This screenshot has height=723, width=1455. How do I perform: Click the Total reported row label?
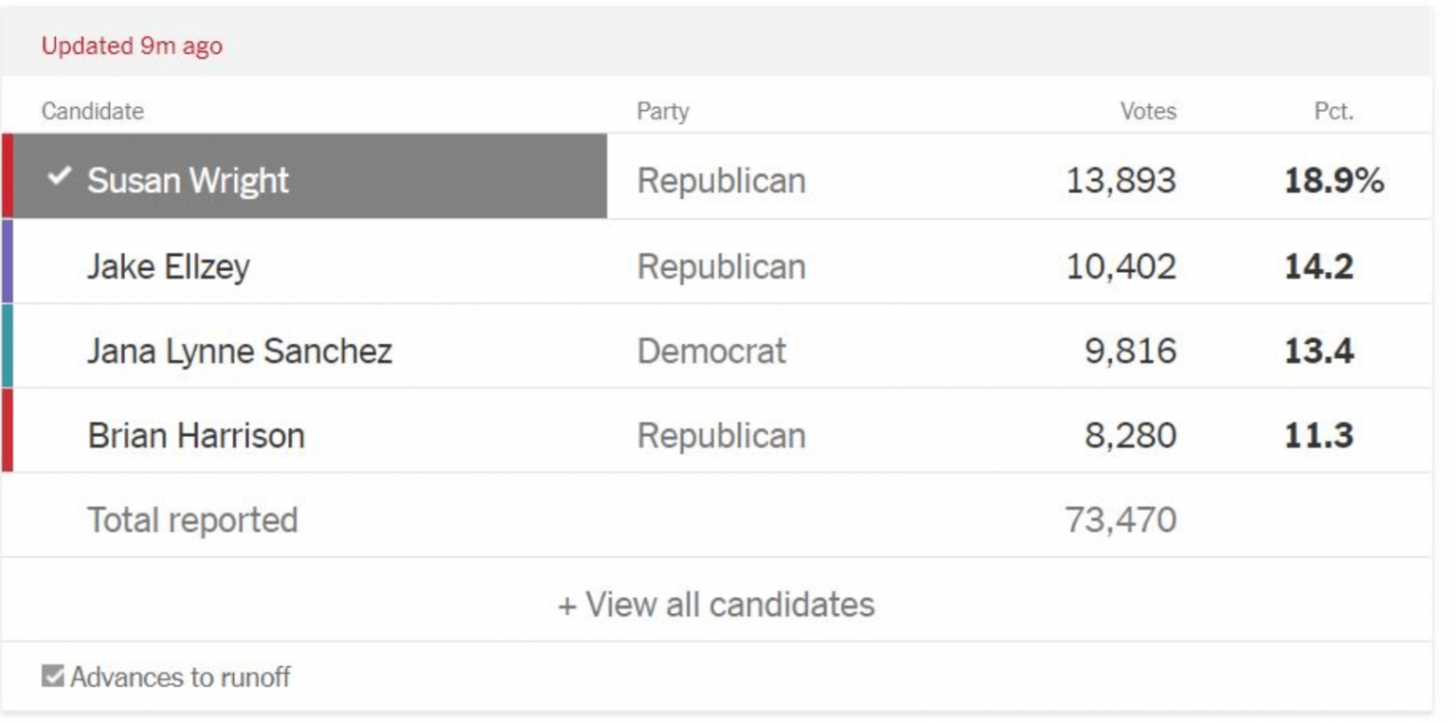pos(192,520)
